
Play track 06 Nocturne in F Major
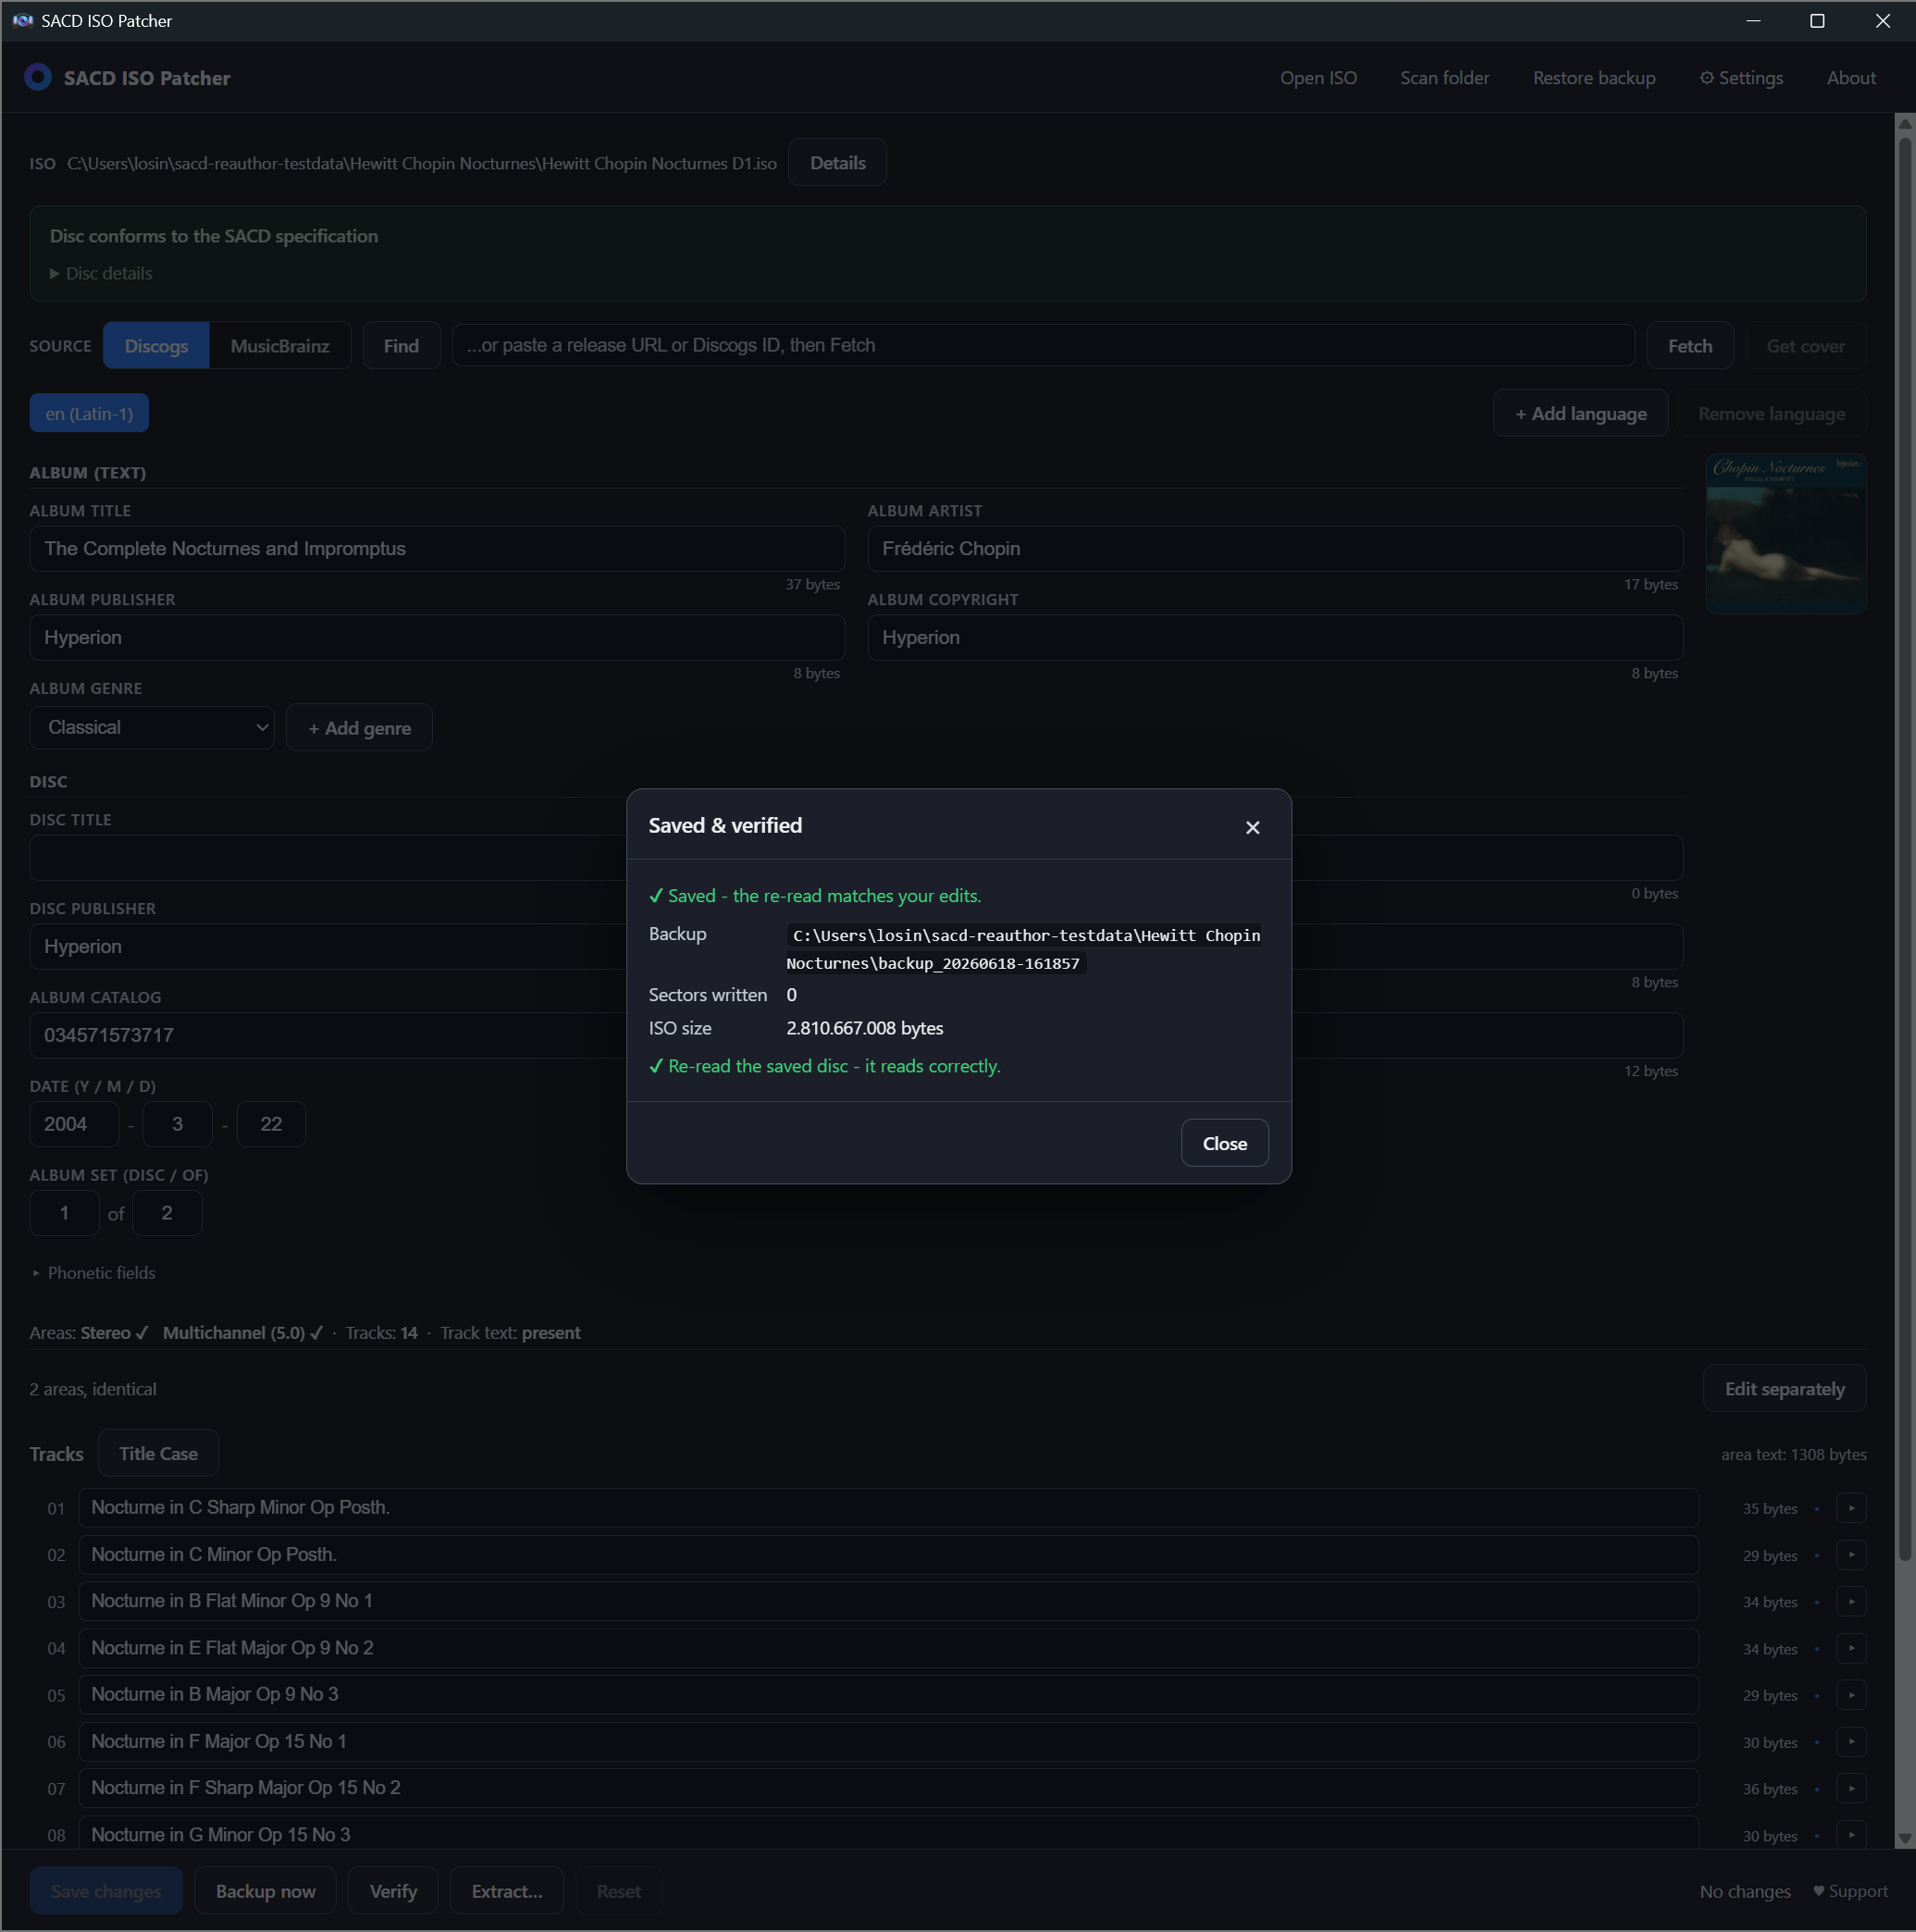(x=1851, y=1742)
